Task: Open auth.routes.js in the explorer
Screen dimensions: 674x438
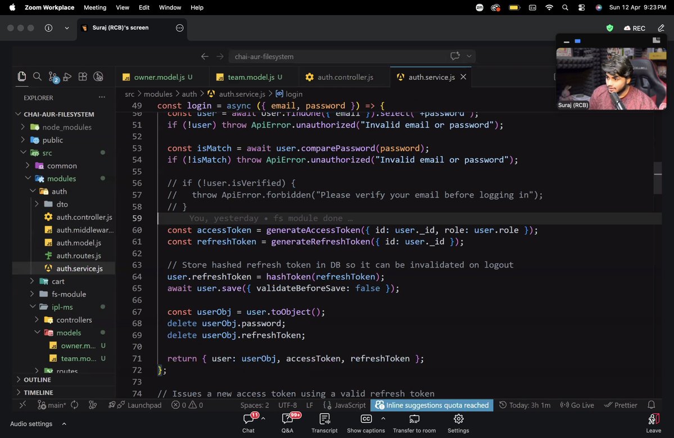Action: (x=64, y=255)
